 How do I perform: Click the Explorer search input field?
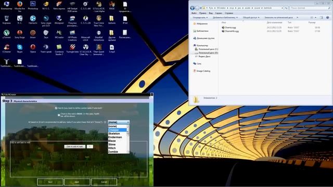click(x=310, y=8)
